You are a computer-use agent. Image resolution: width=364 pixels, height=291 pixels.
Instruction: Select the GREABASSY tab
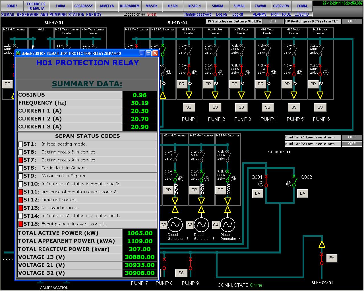click(x=84, y=6)
